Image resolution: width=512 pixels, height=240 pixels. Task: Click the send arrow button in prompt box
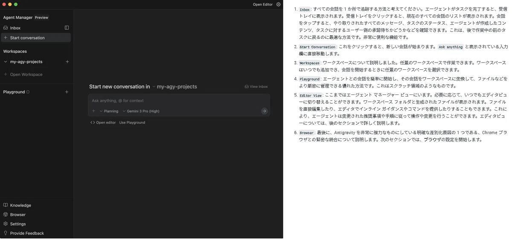coord(265,111)
